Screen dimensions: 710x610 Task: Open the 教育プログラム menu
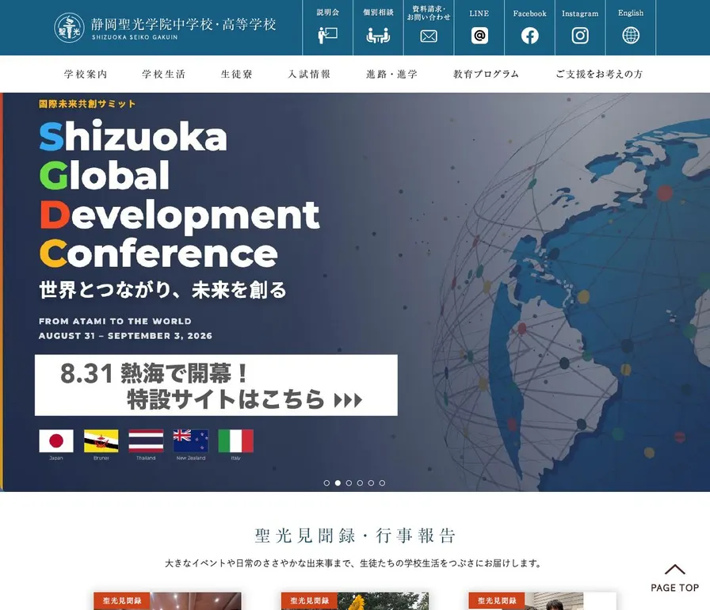[x=486, y=74]
